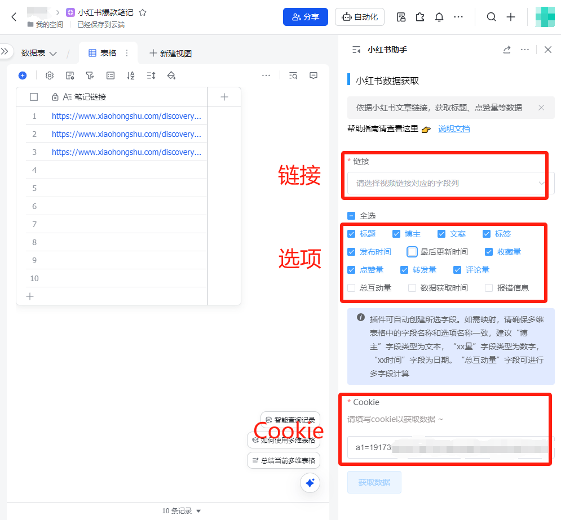Screen dimensions: 561x520
Task: Open the 链接 field selection dropdown
Action: pos(445,181)
